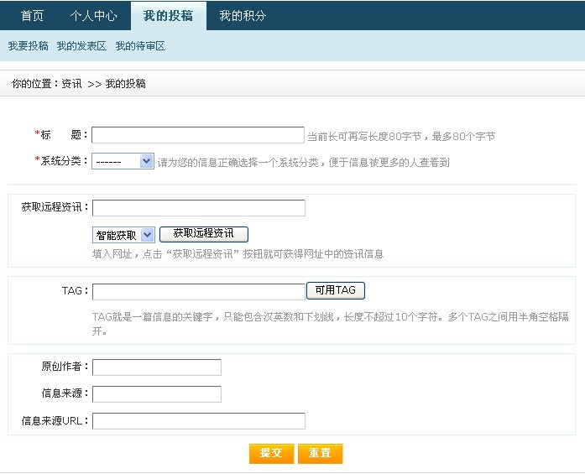Viewport: 585px width, 474px height.
Task: Open the 智能获取 dropdown
Action: coord(123,235)
